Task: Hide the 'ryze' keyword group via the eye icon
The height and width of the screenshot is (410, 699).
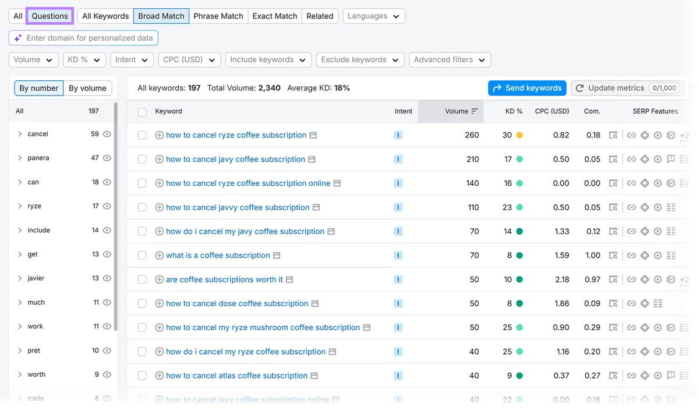Action: (x=107, y=206)
